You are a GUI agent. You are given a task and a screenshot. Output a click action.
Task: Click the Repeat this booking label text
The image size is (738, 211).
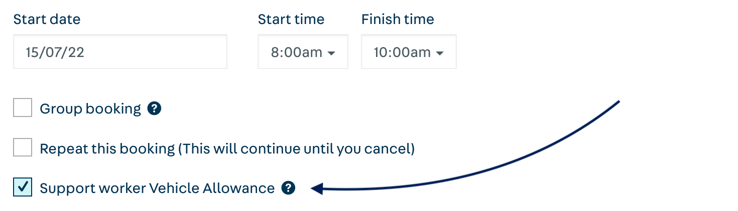227,148
